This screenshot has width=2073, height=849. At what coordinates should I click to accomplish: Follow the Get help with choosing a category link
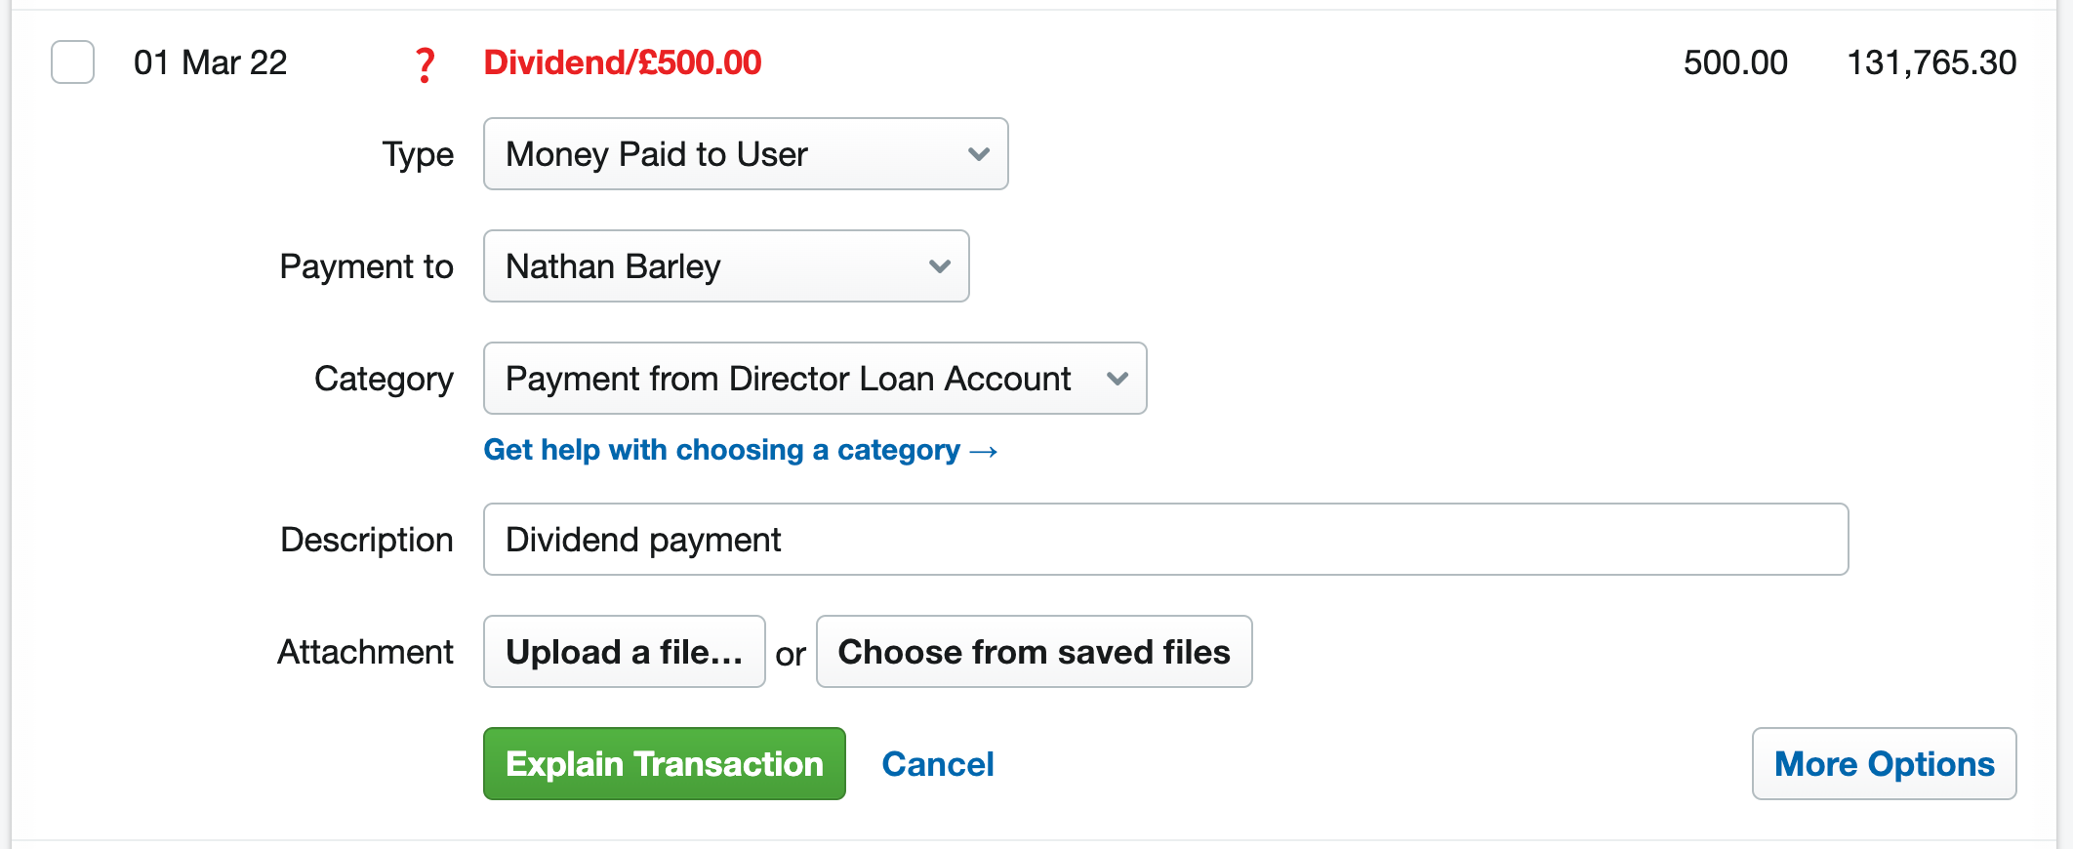[741, 450]
